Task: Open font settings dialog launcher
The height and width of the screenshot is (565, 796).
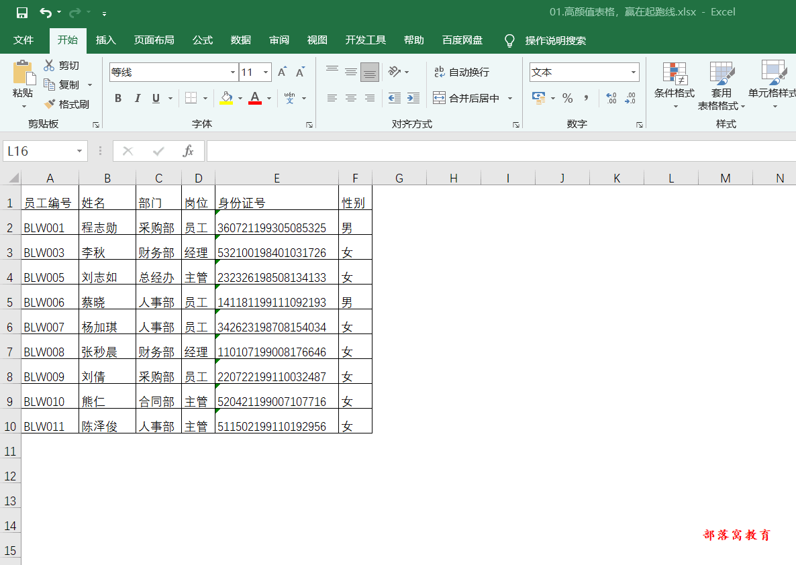Action: (x=309, y=124)
